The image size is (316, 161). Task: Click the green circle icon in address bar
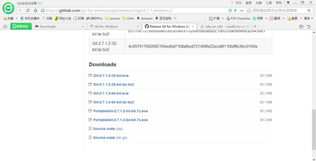point(230,10)
